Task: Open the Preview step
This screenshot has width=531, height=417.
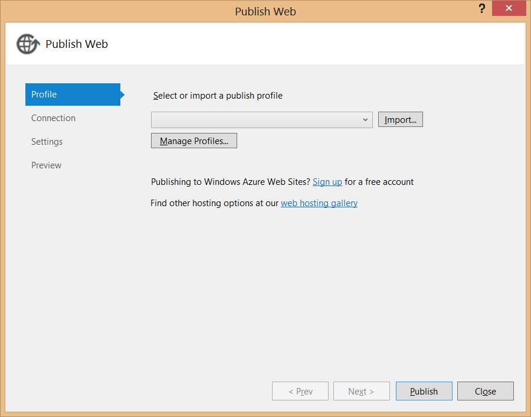Action: [x=46, y=165]
